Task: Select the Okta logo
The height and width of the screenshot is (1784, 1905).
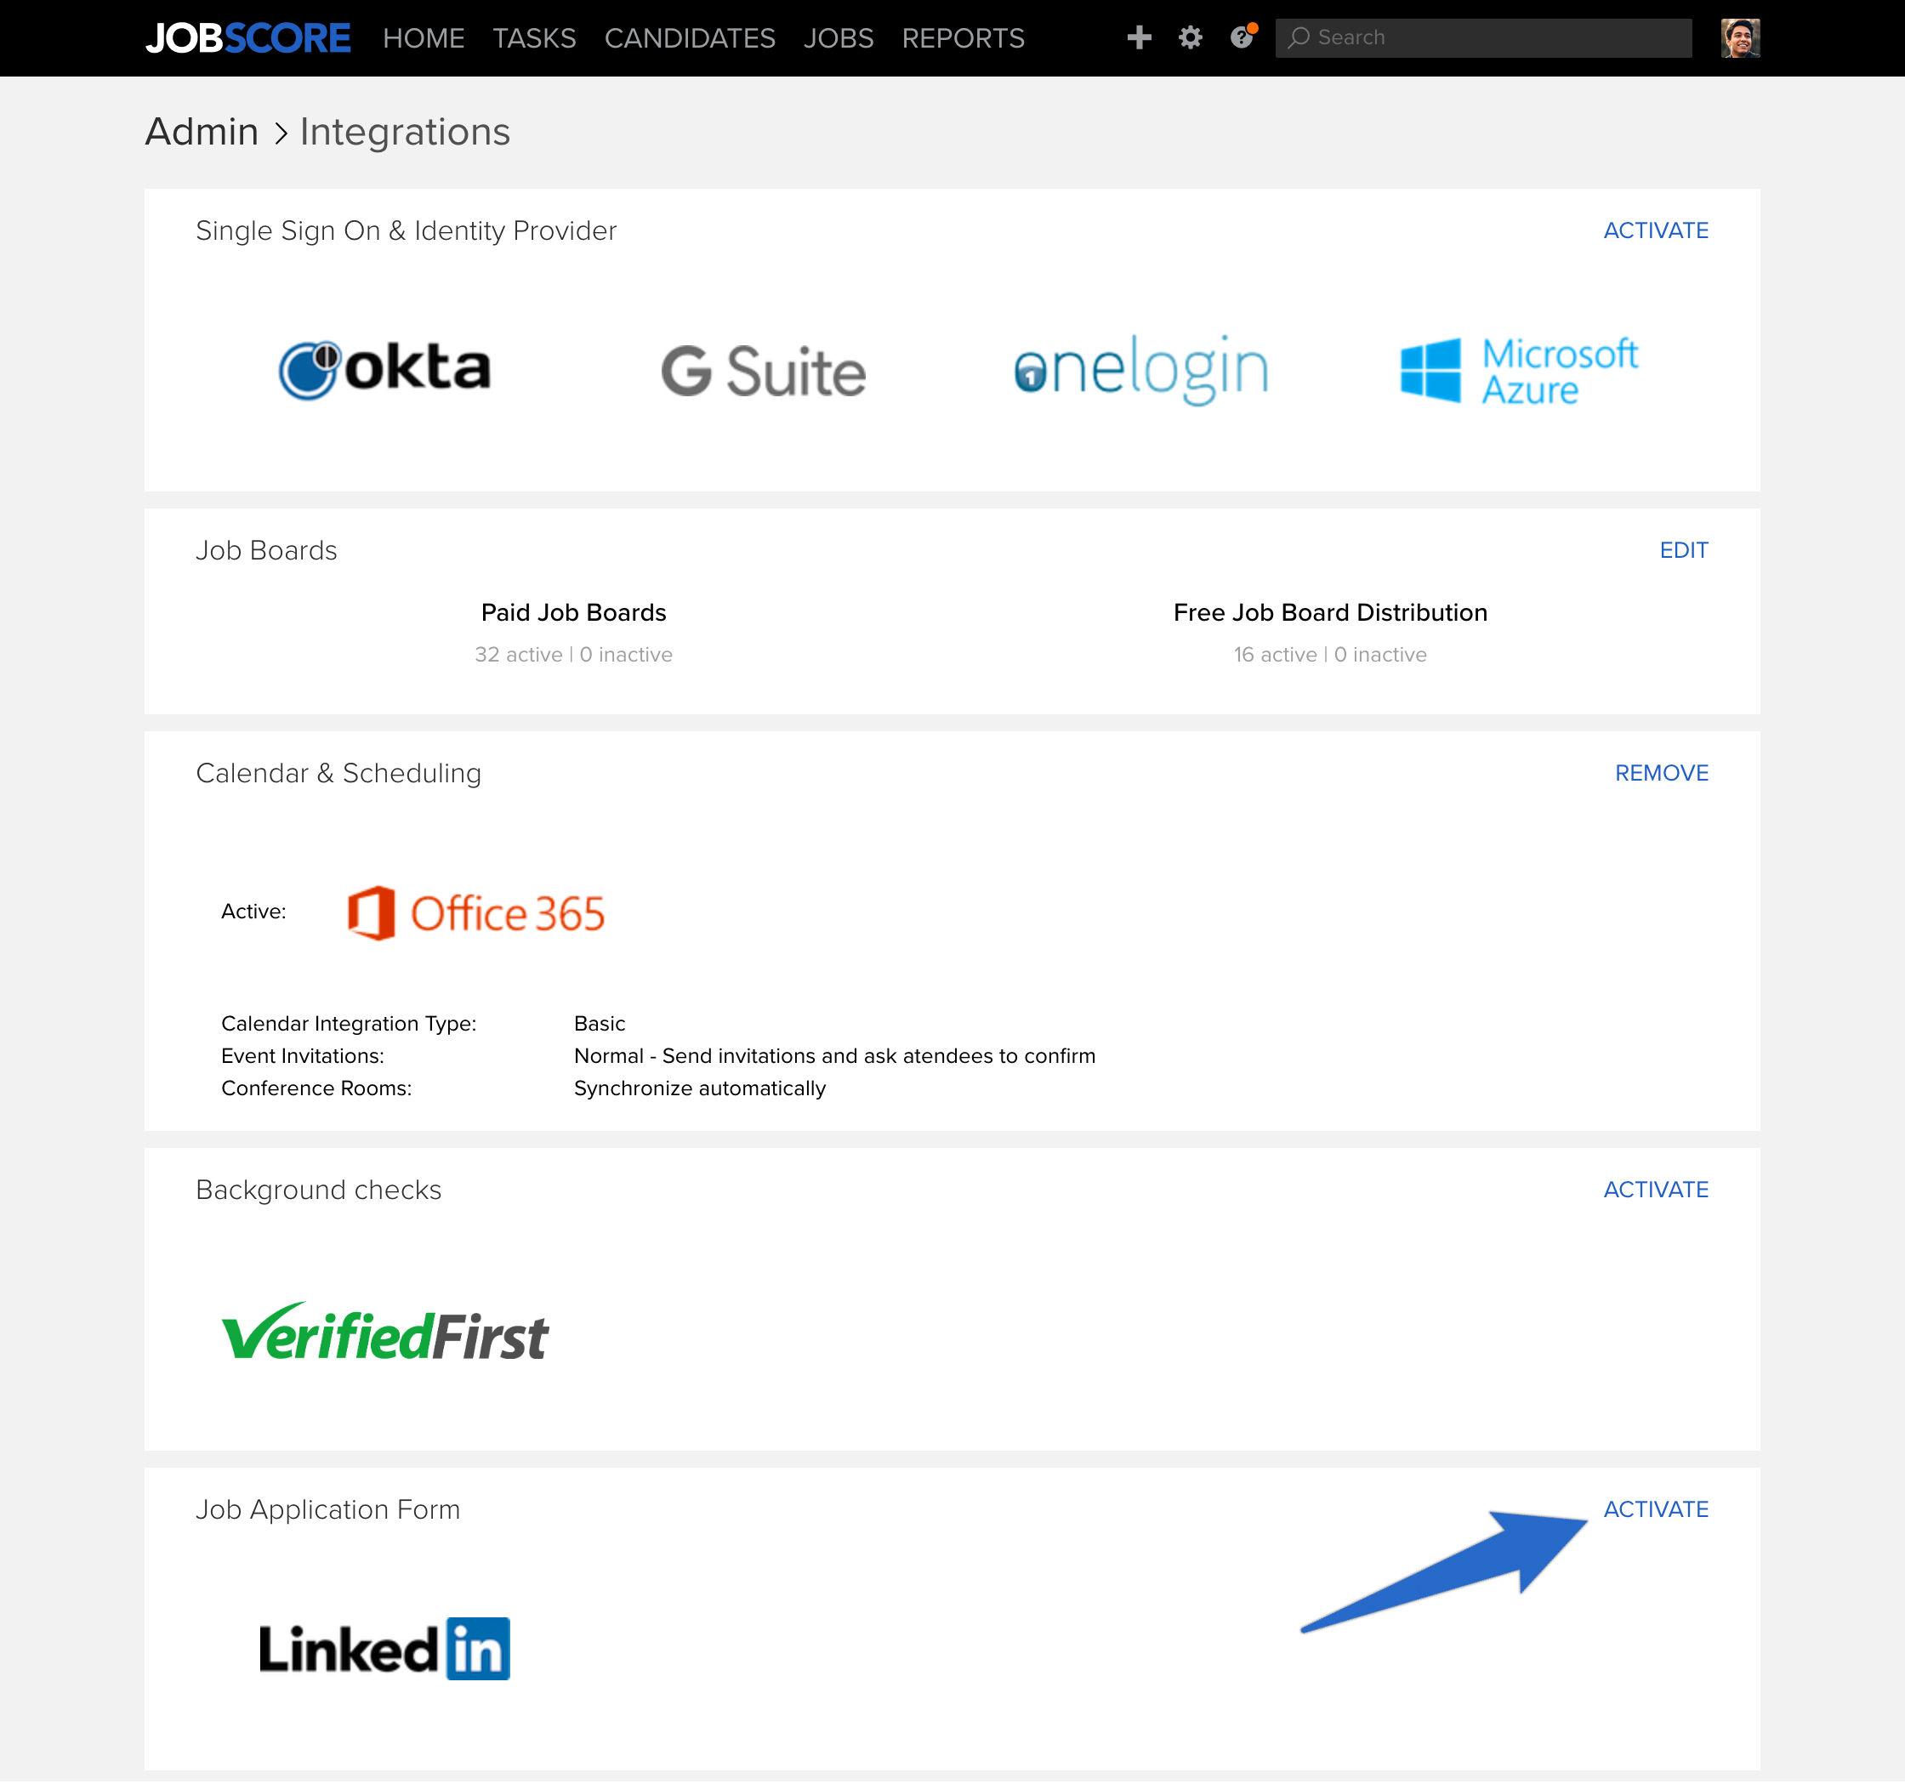Action: pos(384,370)
